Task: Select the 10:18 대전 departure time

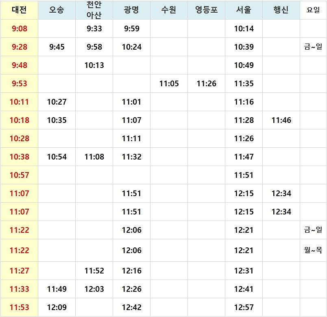Action: click(19, 120)
